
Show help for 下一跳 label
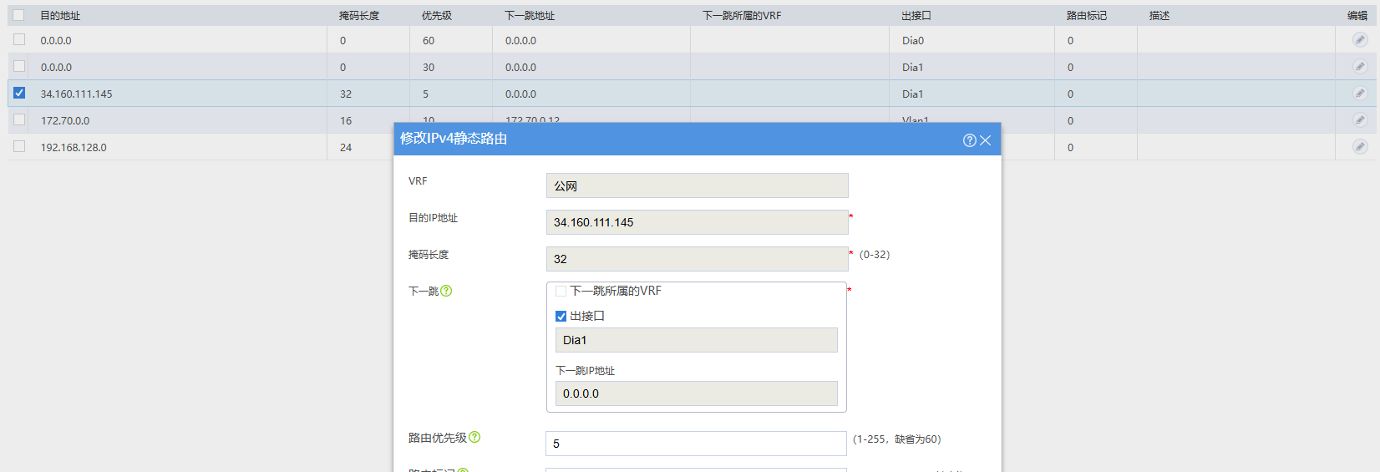446,291
